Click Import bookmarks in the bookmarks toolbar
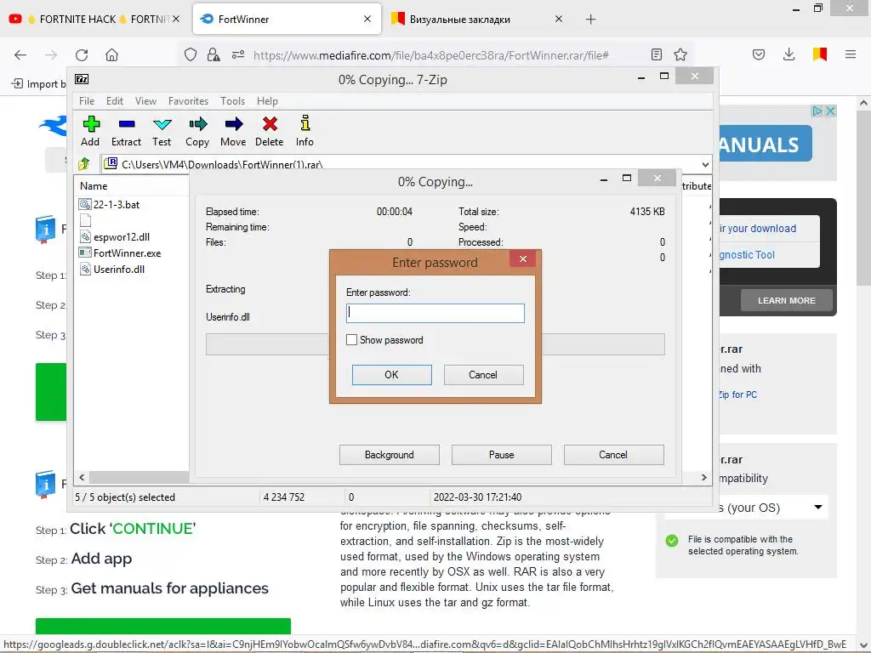This screenshot has height=653, width=871. pos(39,84)
